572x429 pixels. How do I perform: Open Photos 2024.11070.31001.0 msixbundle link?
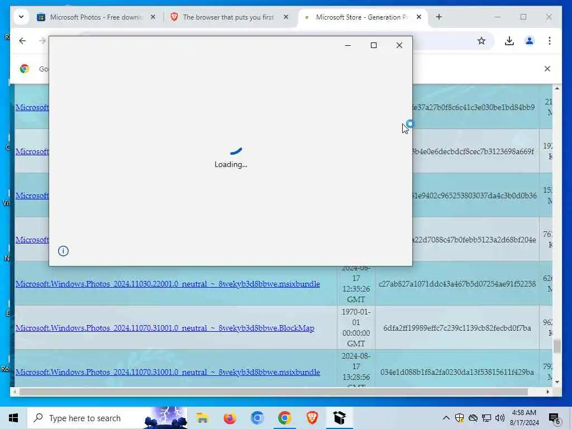(x=168, y=372)
